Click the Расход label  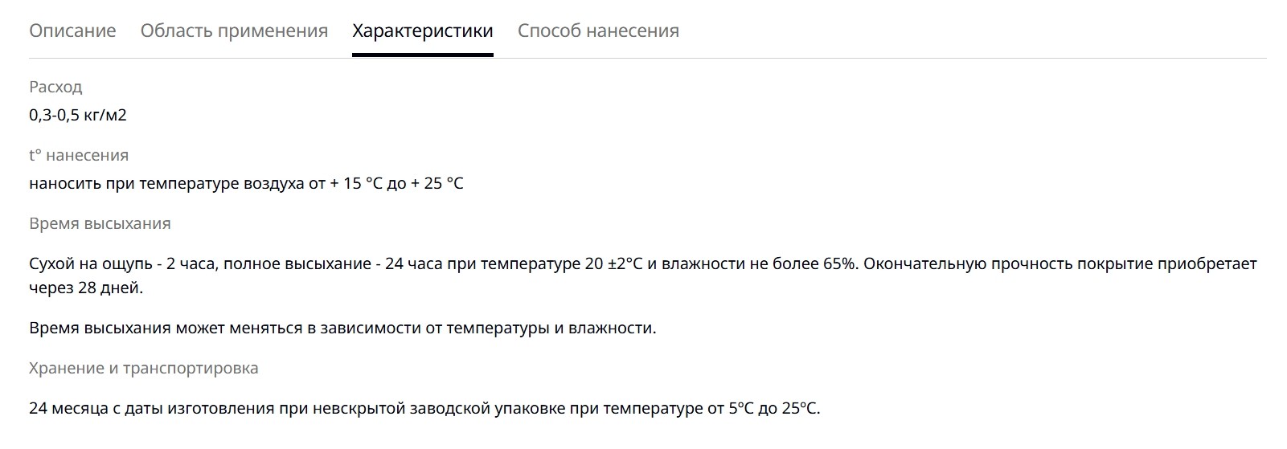tap(55, 87)
